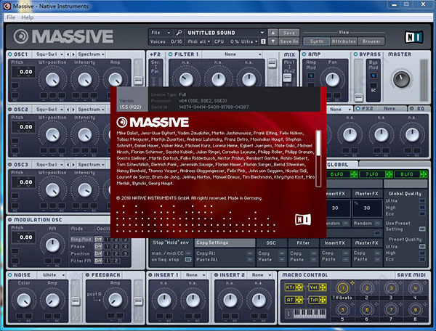Viewport: 436px width, 331px height.
Task: Open the Help menu
Action: [28, 17]
